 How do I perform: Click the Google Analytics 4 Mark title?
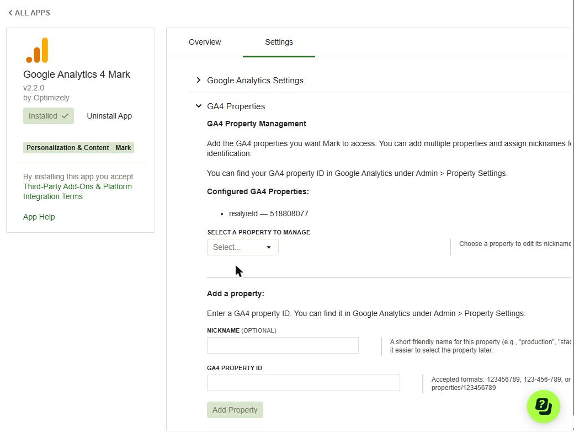tap(77, 74)
